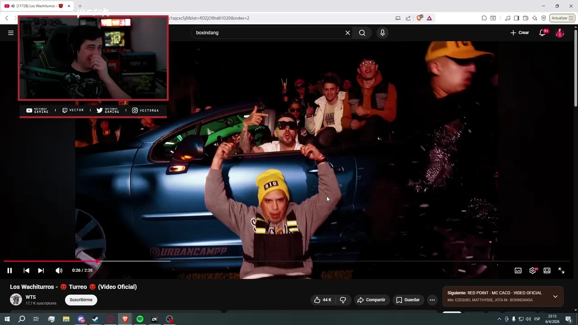Image resolution: width=578 pixels, height=325 pixels.
Task: Open the Leo AI sparkle icon
Action: pos(535,18)
